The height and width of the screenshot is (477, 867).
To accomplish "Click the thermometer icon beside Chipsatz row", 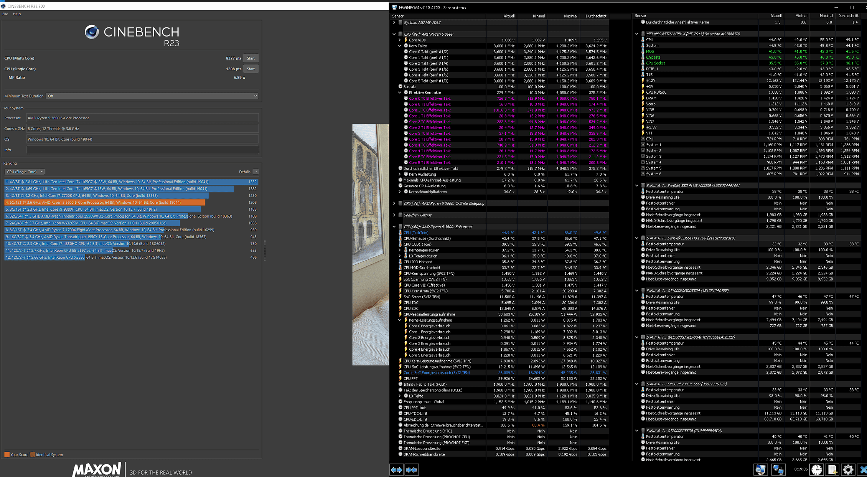I will (643, 57).
